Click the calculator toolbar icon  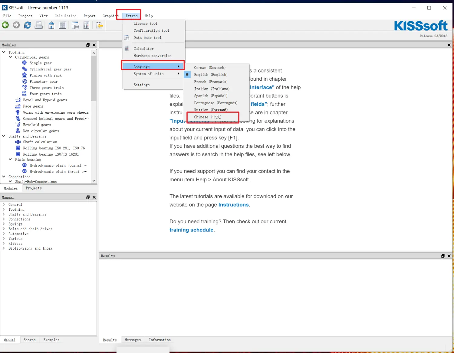pos(86,25)
